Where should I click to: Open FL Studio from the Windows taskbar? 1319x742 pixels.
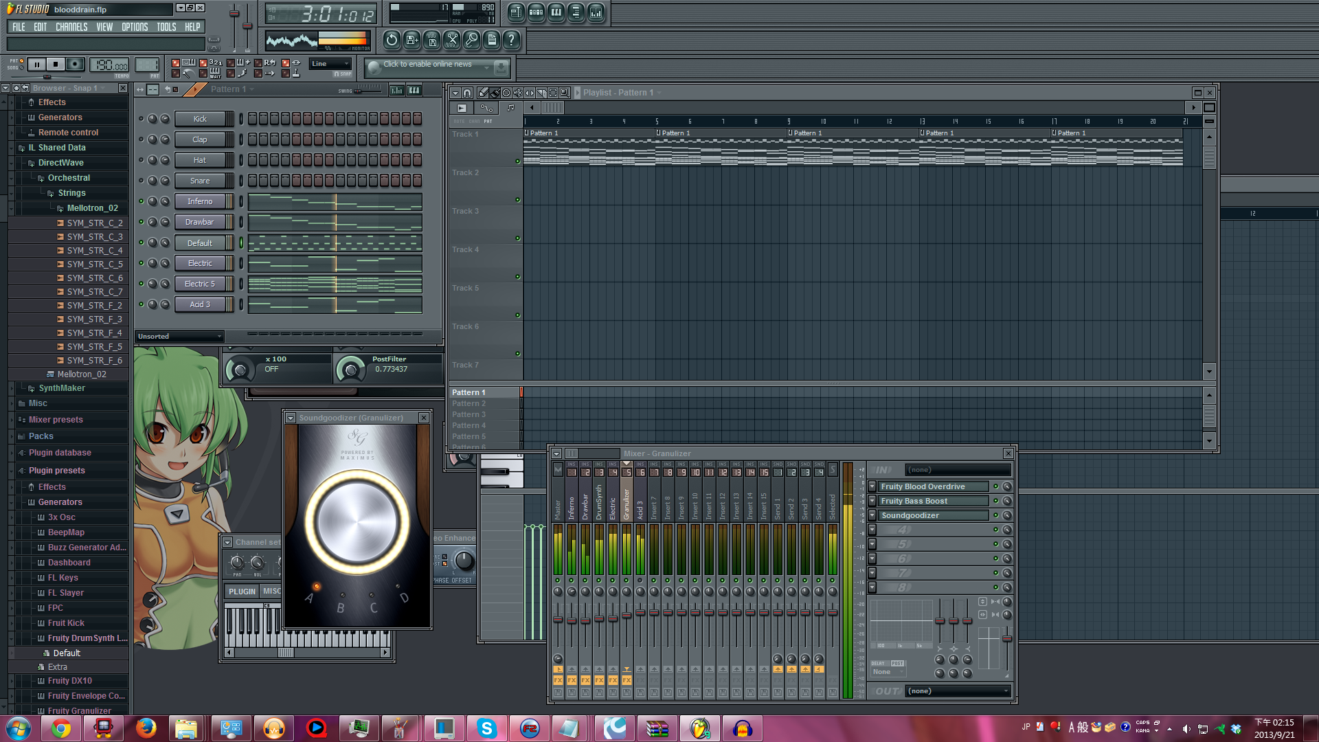699,728
